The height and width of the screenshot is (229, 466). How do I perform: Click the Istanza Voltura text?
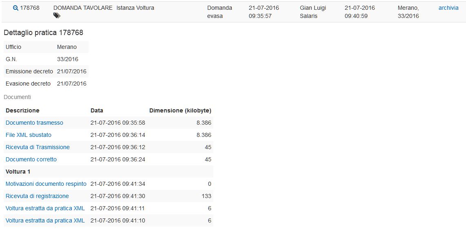(x=135, y=8)
